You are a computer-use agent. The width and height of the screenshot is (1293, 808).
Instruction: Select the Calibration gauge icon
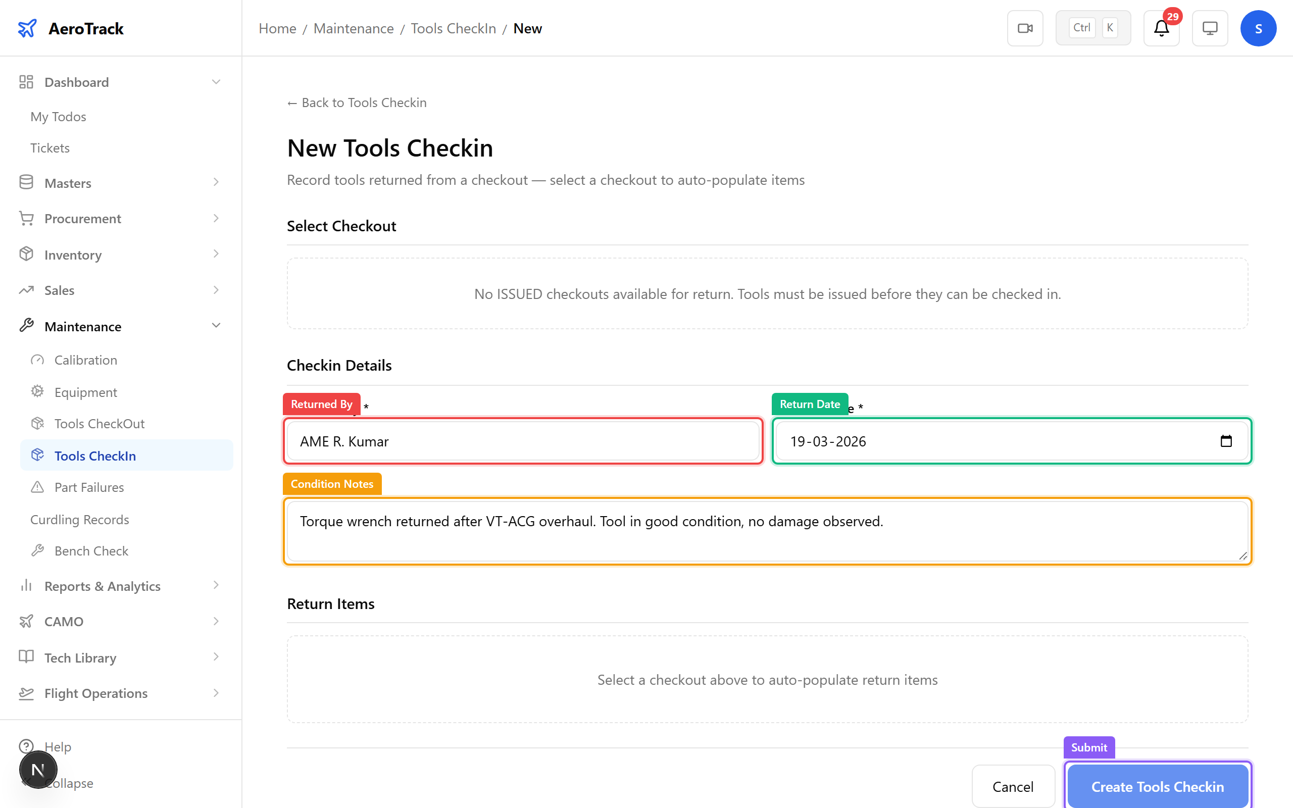[x=37, y=360]
